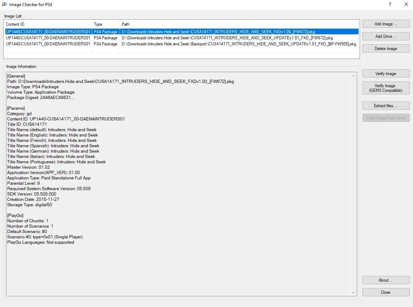This screenshot has height=307, width=413.
Task: Select the UPDATEv1.01_FXD_[FW672].pkg row
Action: pos(182,38)
